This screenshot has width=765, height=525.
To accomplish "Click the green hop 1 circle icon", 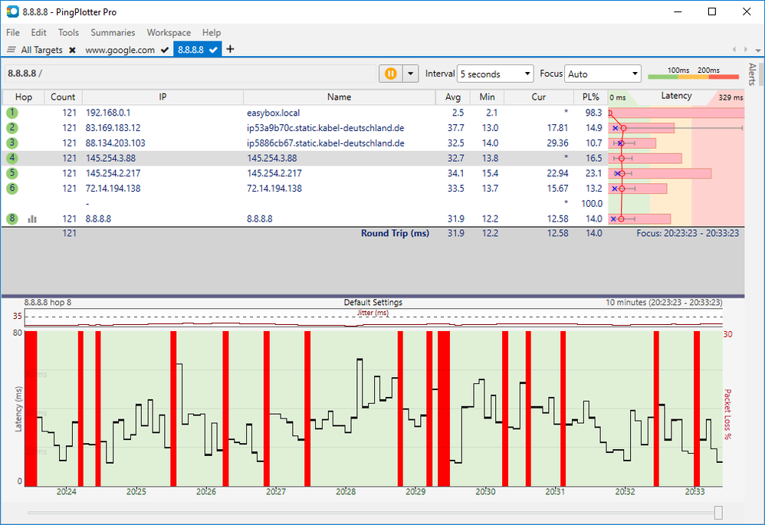I will pyautogui.click(x=12, y=113).
